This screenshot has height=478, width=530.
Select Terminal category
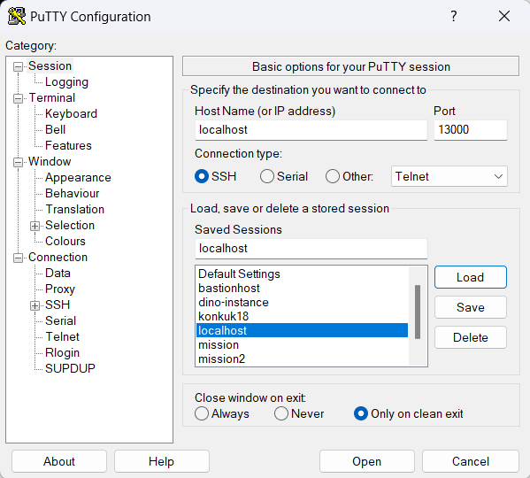pyautogui.click(x=51, y=97)
